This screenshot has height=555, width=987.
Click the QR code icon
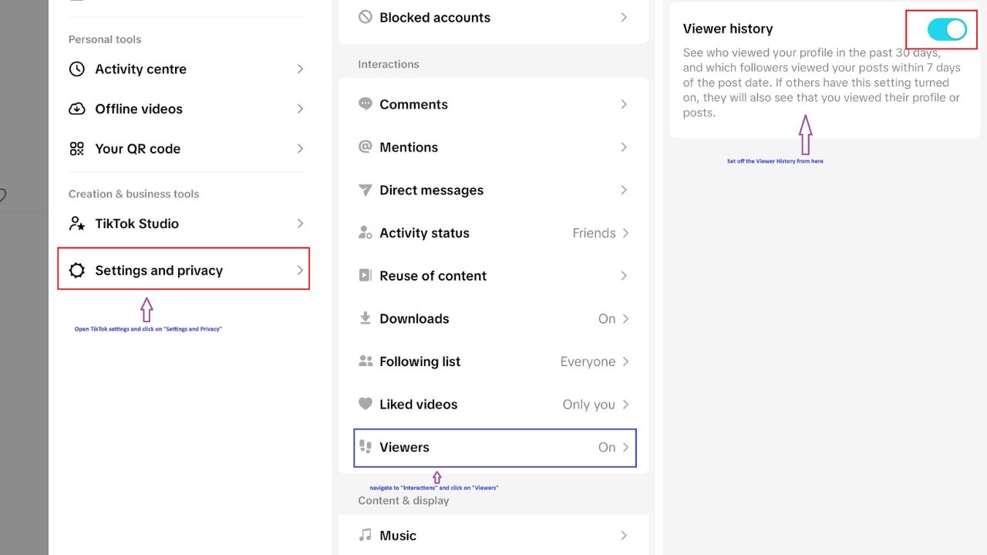tap(77, 149)
